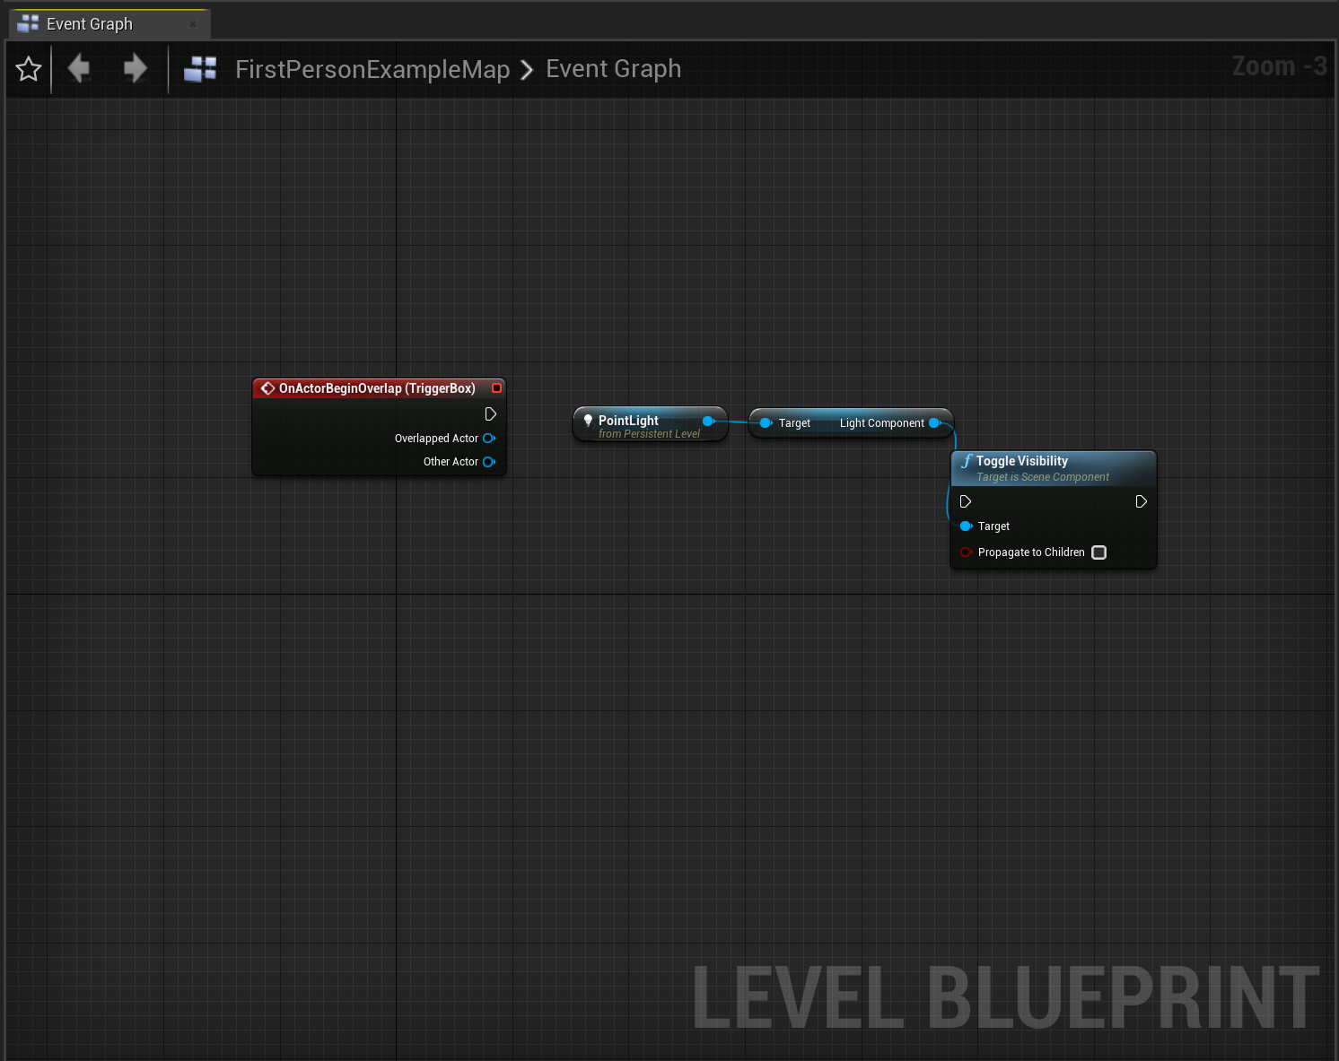Click Toggle Visibility execution input pin

point(966,501)
